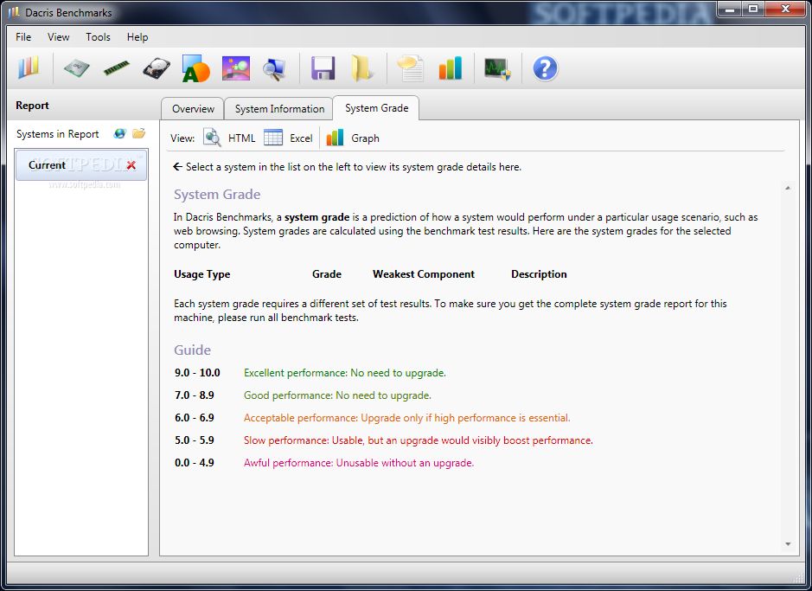Viewport: 812px width, 591px height.
Task: Maximize the Dacris Benchmarks window
Action: pos(753,10)
